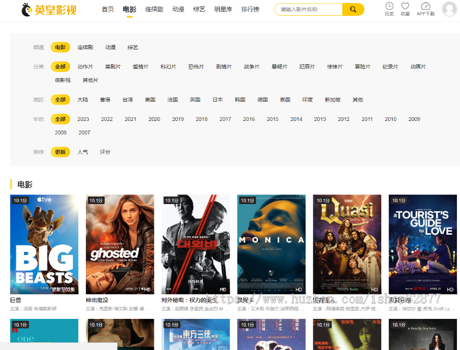Screen dimensions: 460x350
Task: Click the 神出鬼没 movie title
Action: (x=97, y=300)
